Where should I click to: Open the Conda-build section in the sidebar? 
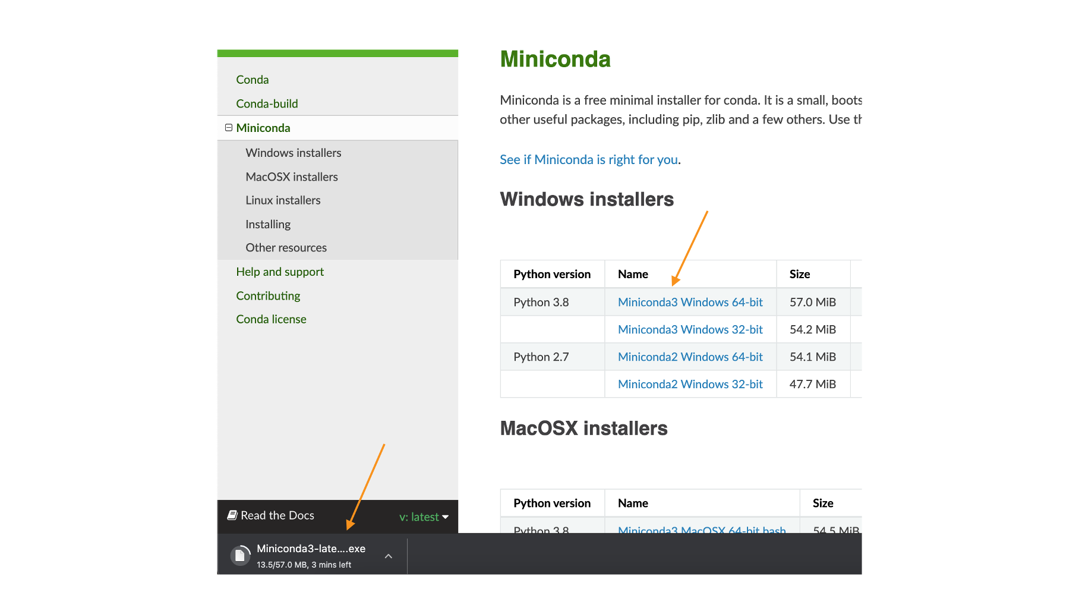(x=267, y=103)
